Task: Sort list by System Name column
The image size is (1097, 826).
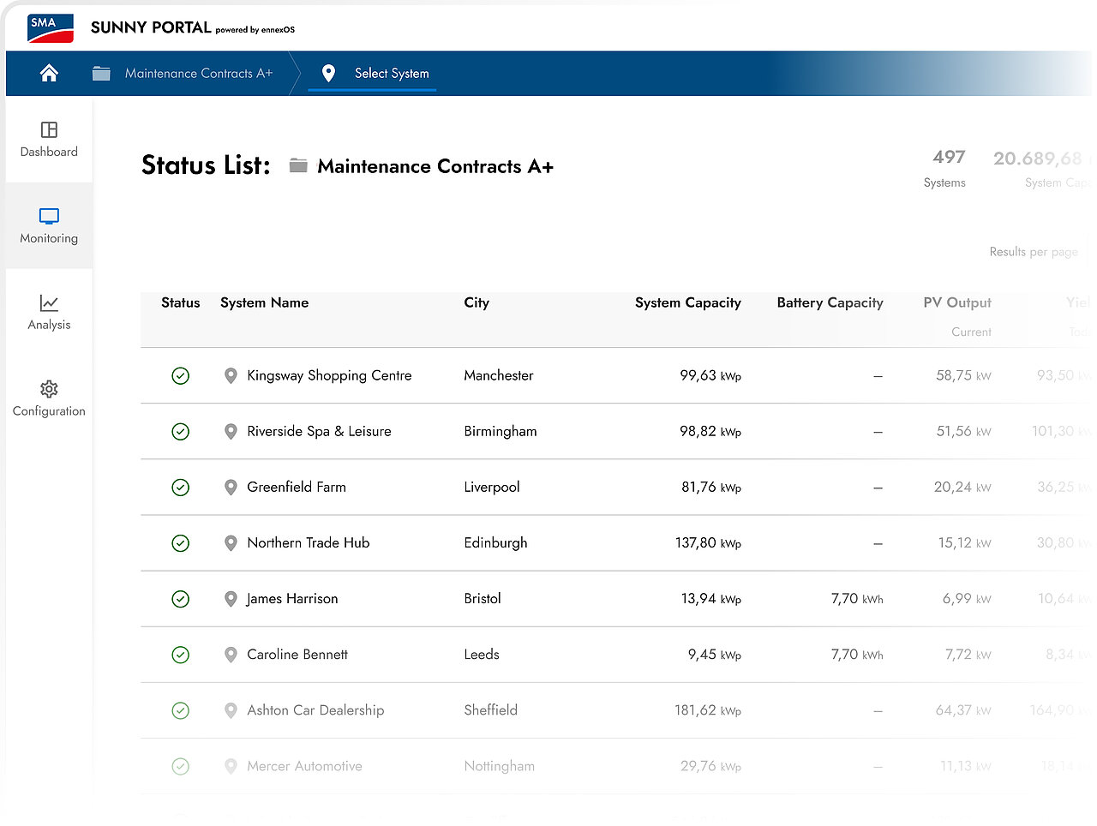Action: tap(264, 302)
